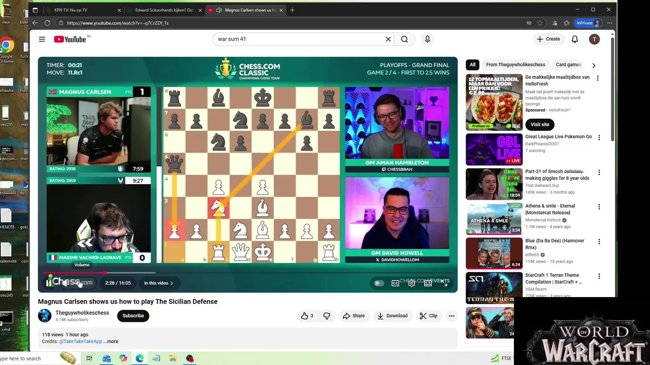This screenshot has width=650, height=365.
Task: Open YouTube notifications bell
Action: [x=575, y=39]
